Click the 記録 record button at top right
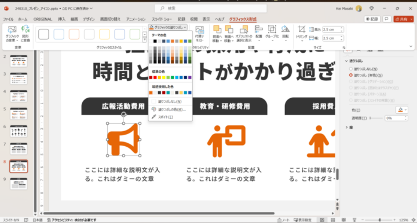This screenshot has height=223, width=417. [x=372, y=19]
